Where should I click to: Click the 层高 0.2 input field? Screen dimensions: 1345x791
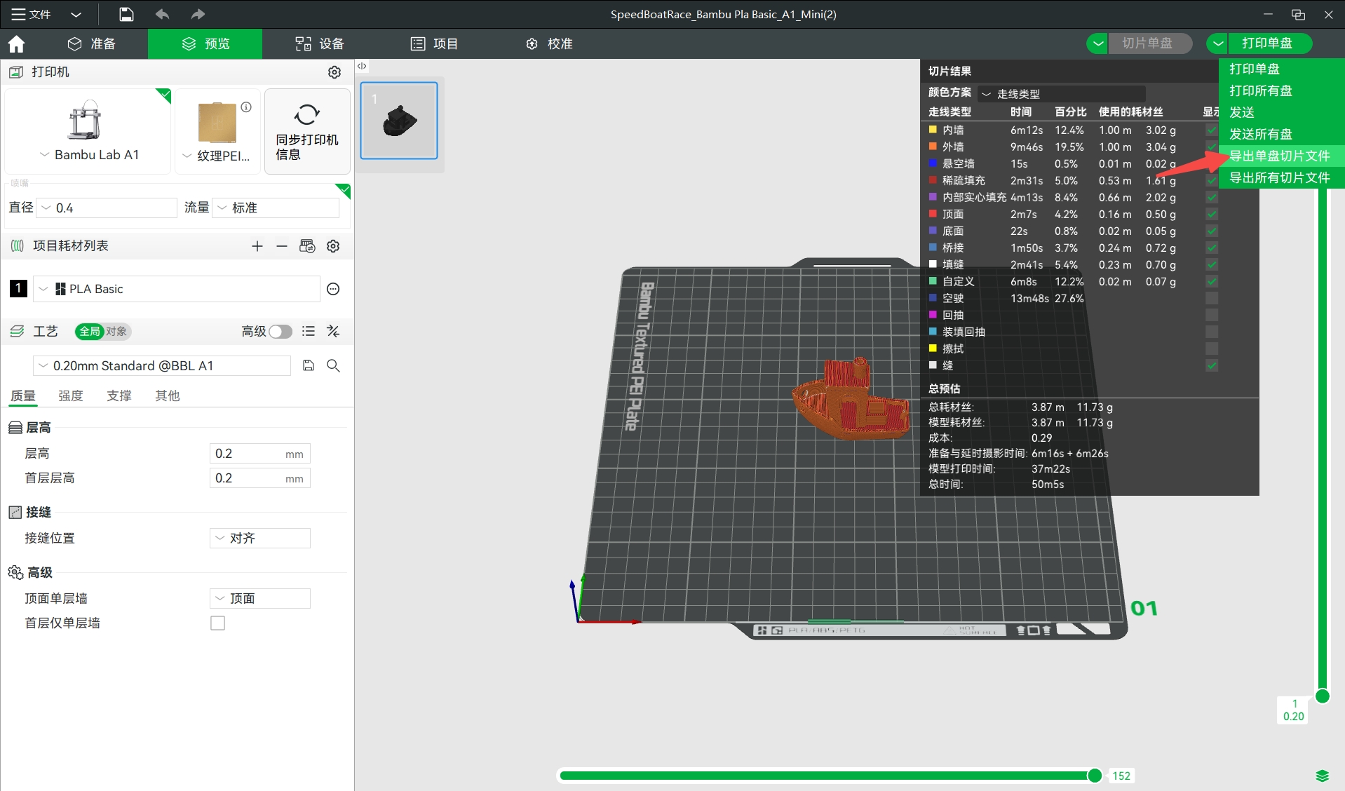(260, 454)
